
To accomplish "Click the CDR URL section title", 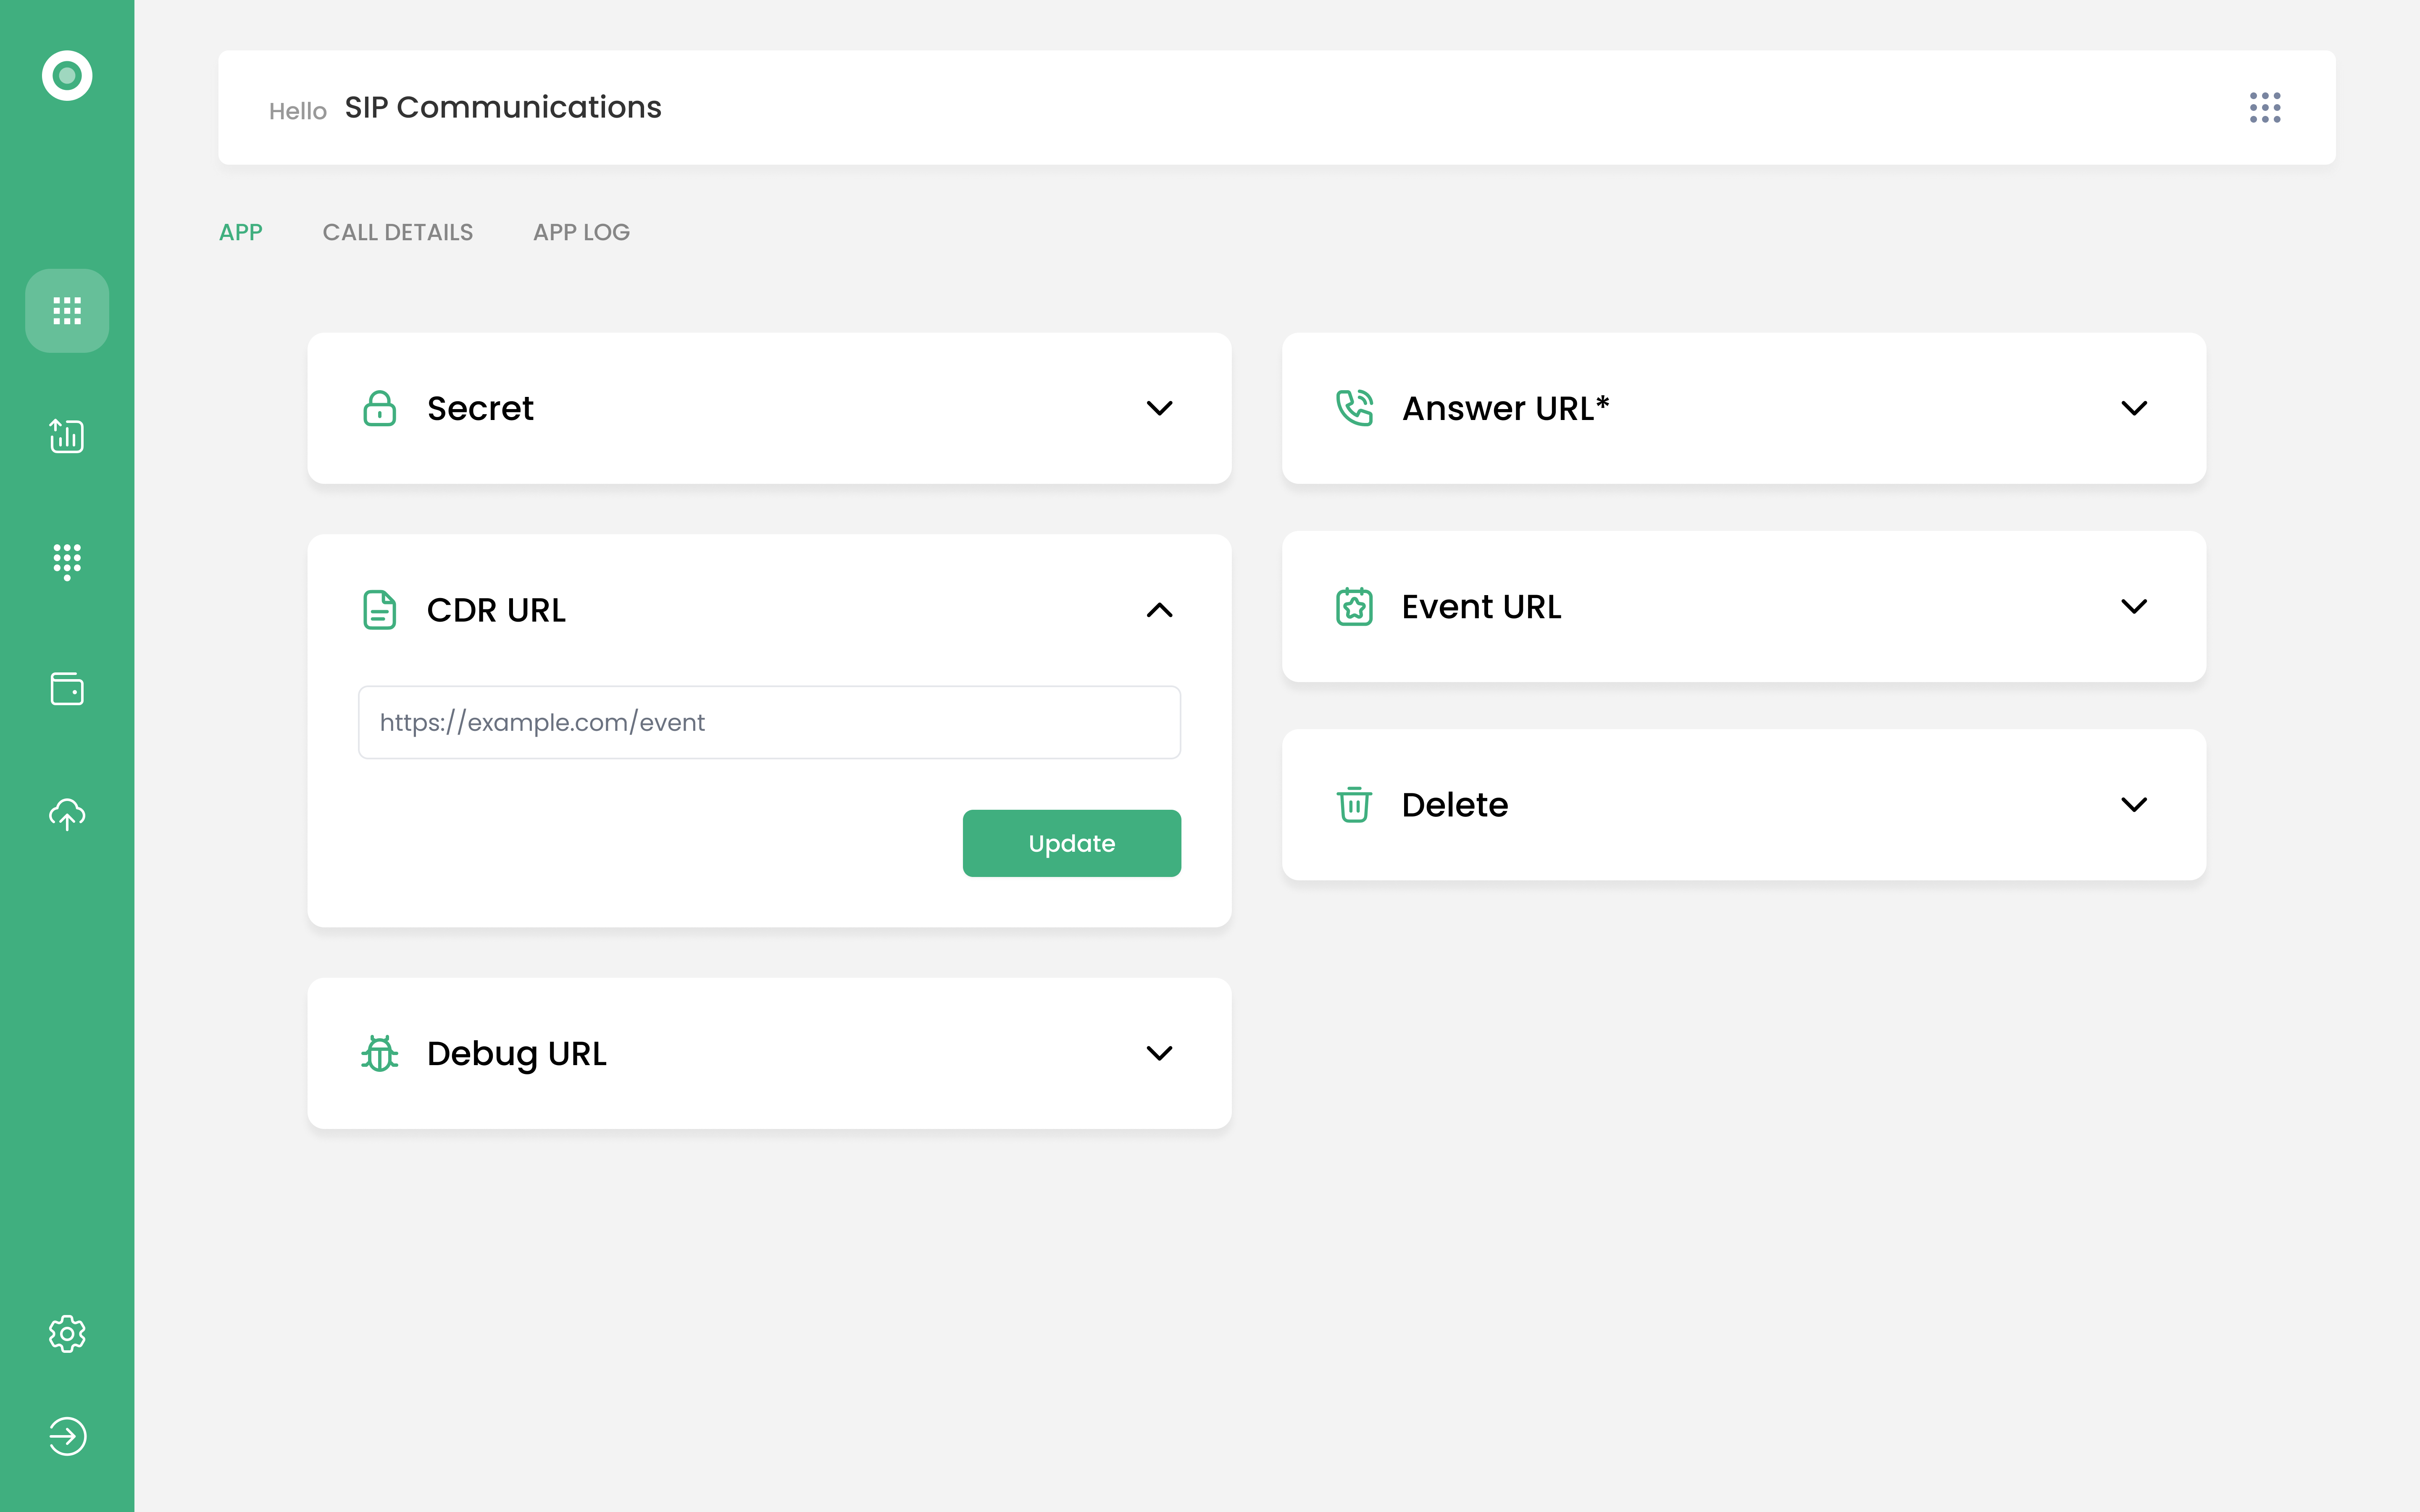I will coord(496,610).
